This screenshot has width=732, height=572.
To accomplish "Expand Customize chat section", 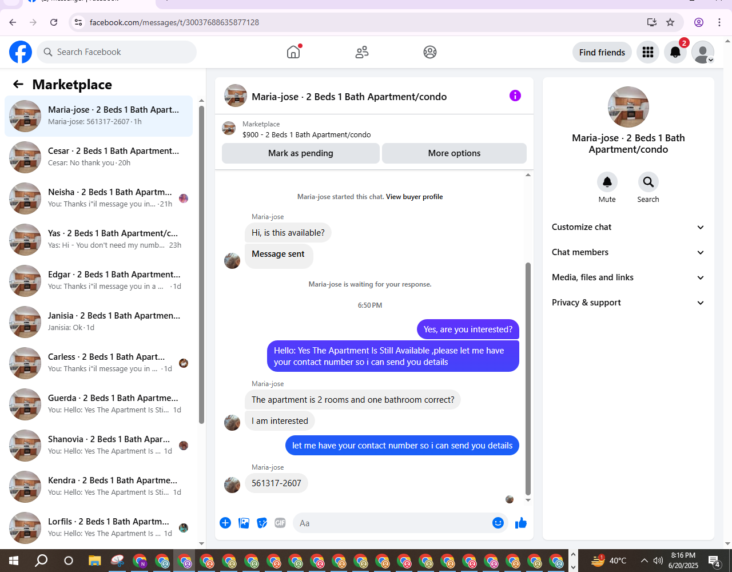I will click(628, 227).
